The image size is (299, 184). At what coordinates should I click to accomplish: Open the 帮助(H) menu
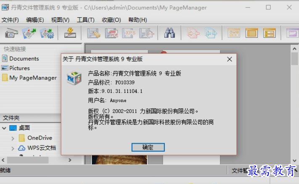138,20
